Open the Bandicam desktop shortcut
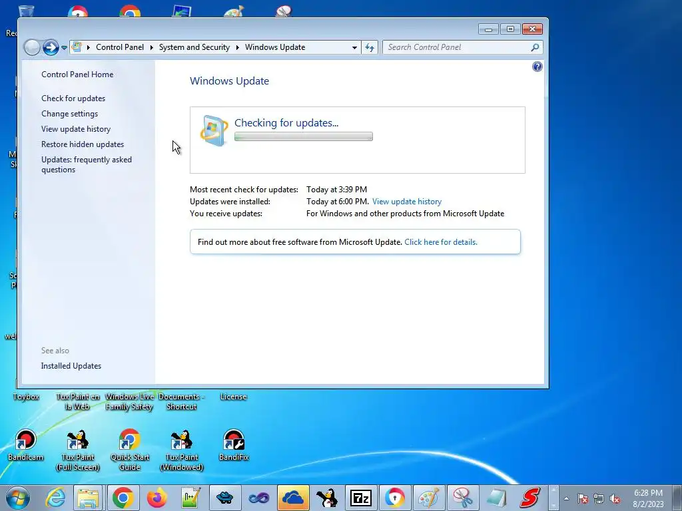This screenshot has height=511, width=682. pyautogui.click(x=25, y=444)
